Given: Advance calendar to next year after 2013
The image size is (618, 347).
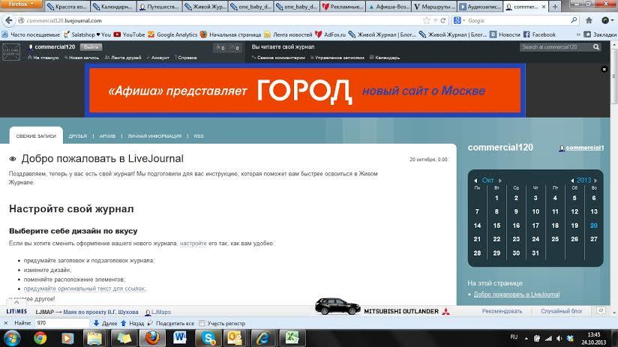Looking at the screenshot, I should pyautogui.click(x=596, y=181).
